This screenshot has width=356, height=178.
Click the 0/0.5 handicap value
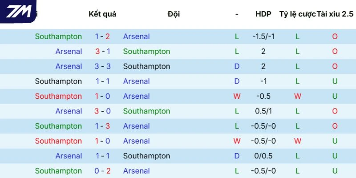pos(263,156)
